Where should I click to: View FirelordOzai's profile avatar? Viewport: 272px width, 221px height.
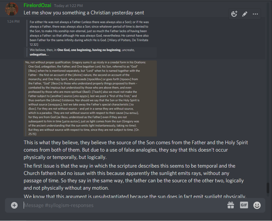pyautogui.click(x=12, y=9)
